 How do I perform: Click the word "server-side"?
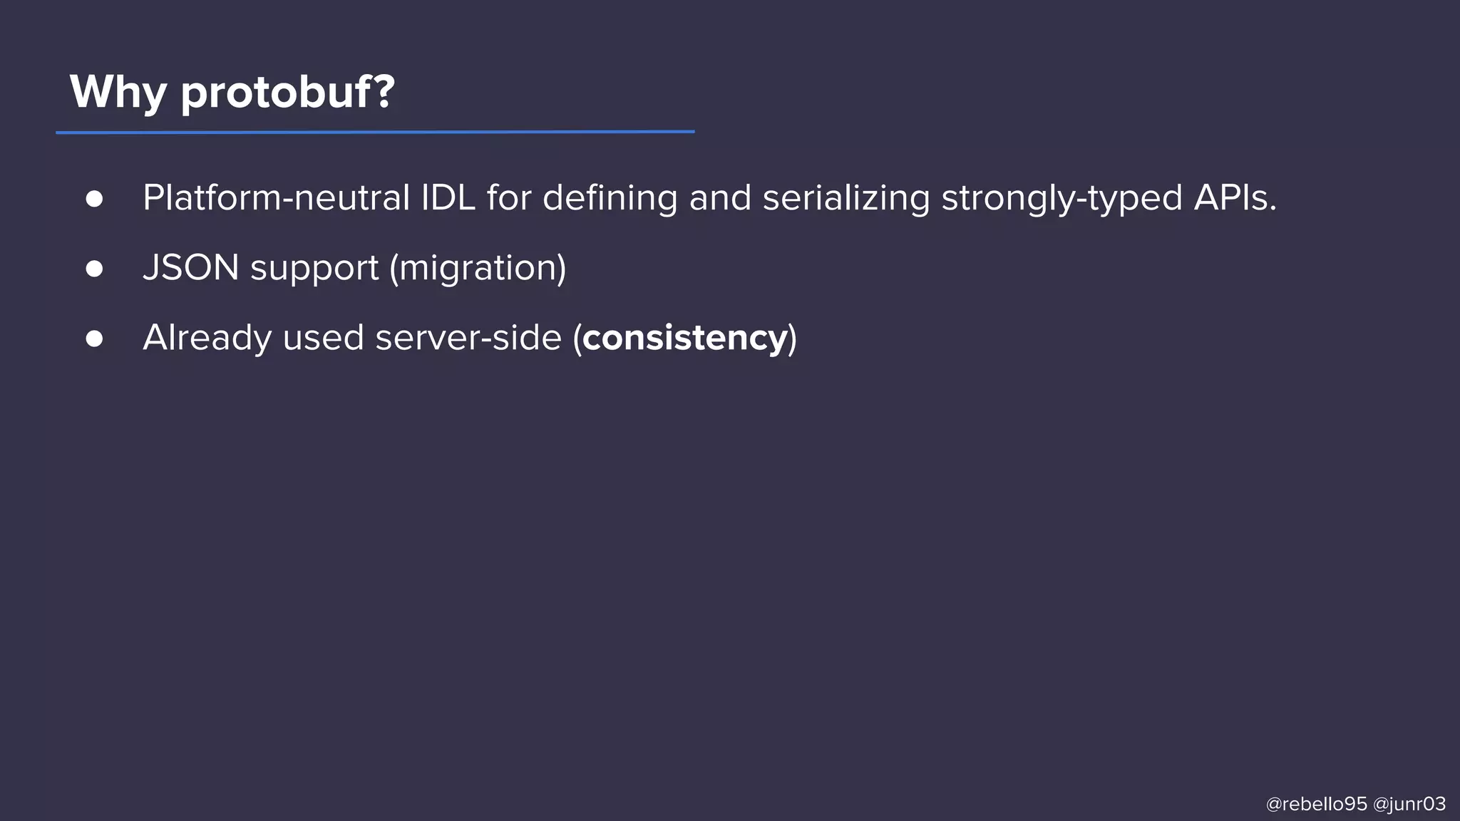[x=468, y=338]
